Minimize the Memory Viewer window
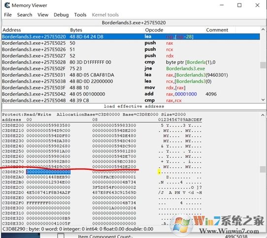This screenshot has height=238, width=267. coord(222,5)
